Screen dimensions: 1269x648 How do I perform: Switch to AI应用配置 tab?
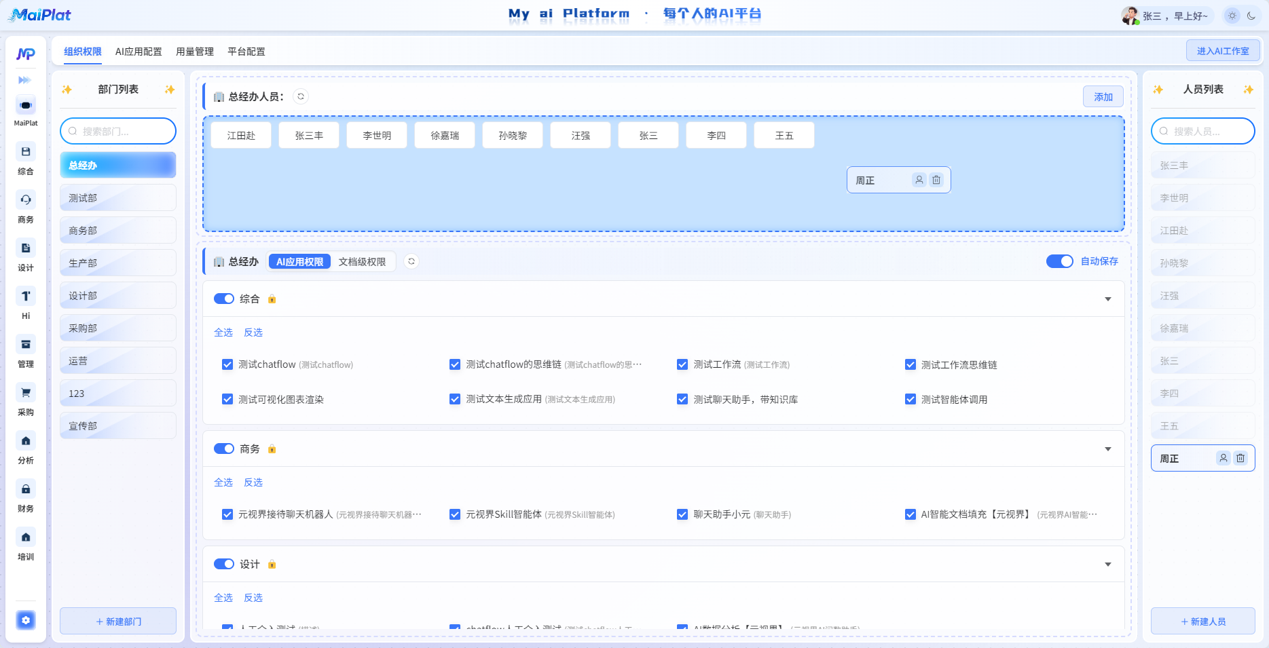139,52
